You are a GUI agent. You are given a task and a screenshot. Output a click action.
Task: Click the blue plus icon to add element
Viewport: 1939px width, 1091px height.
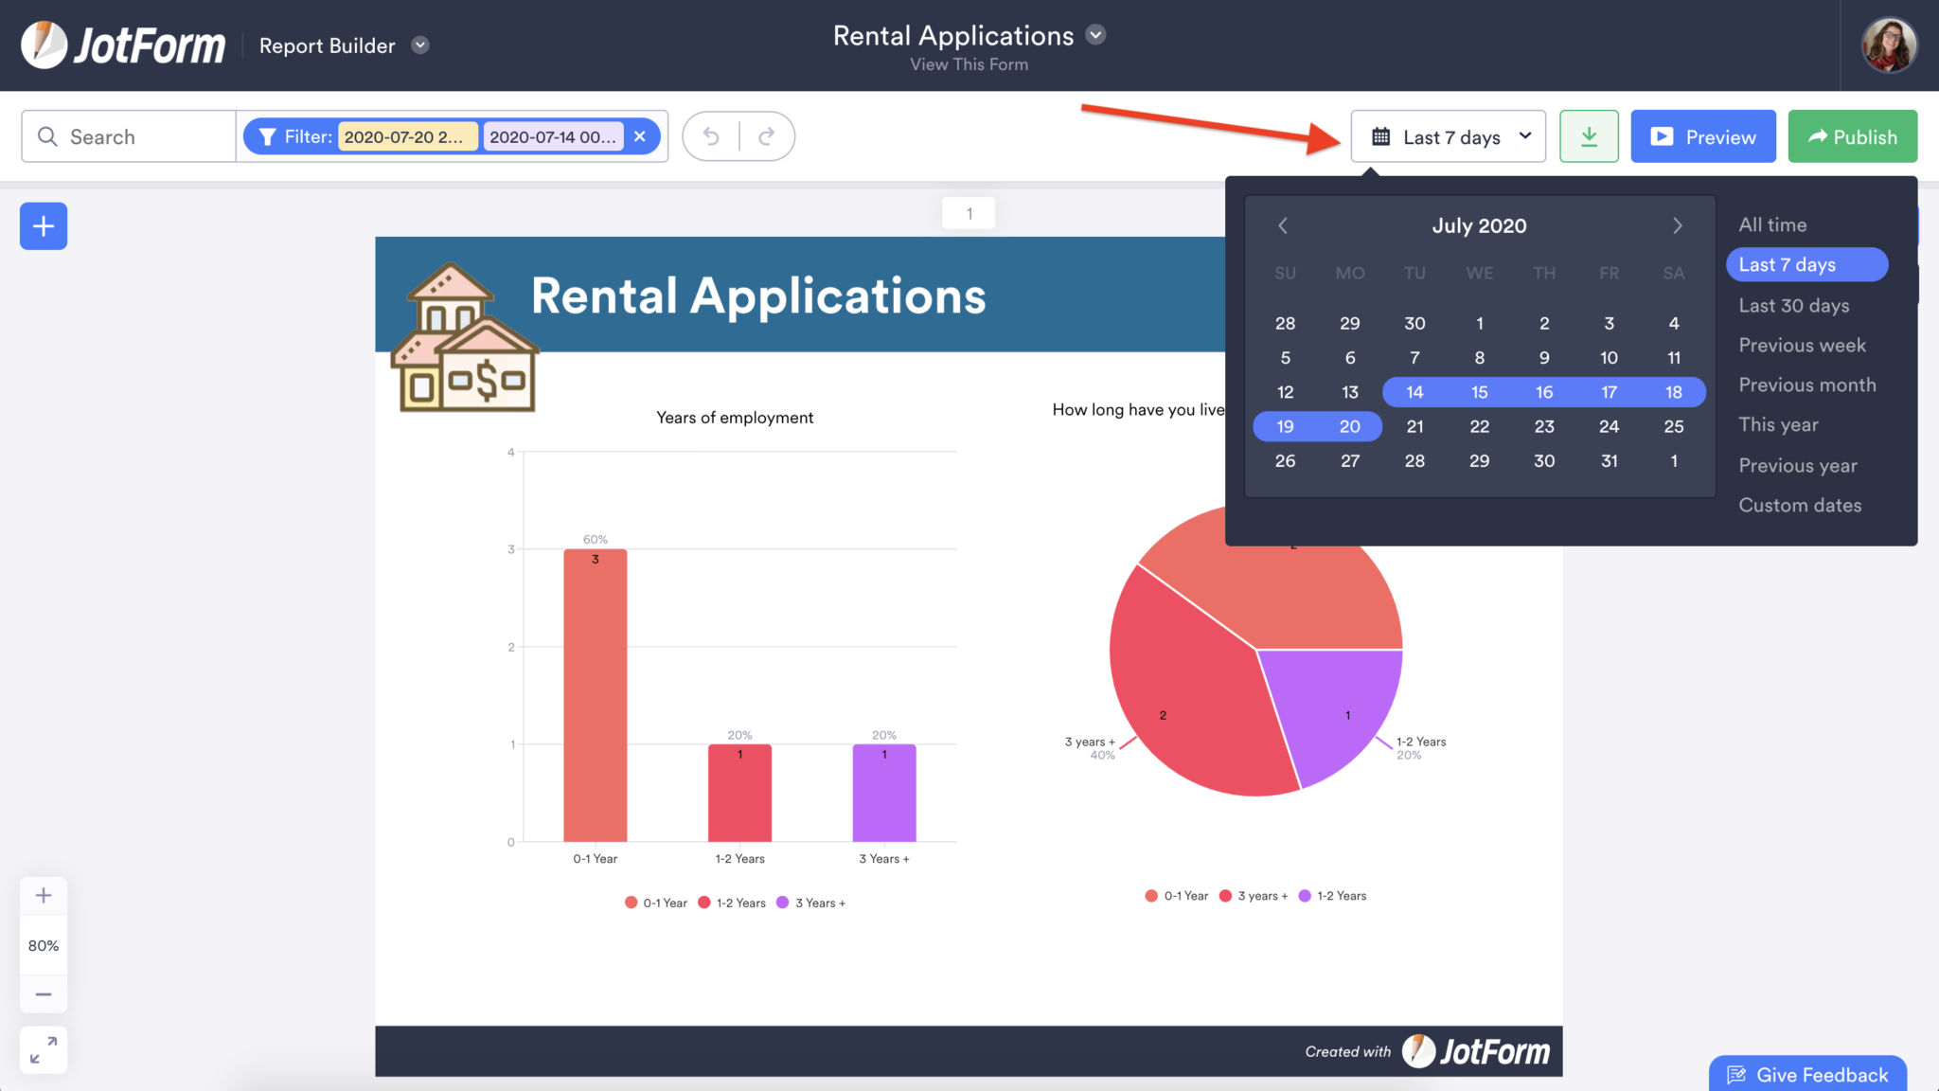pyautogui.click(x=42, y=225)
